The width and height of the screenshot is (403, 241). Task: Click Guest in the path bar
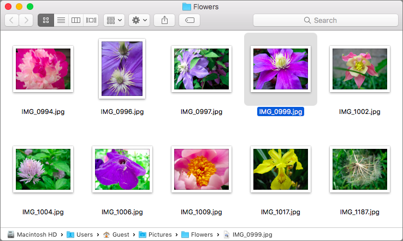click(x=116, y=234)
